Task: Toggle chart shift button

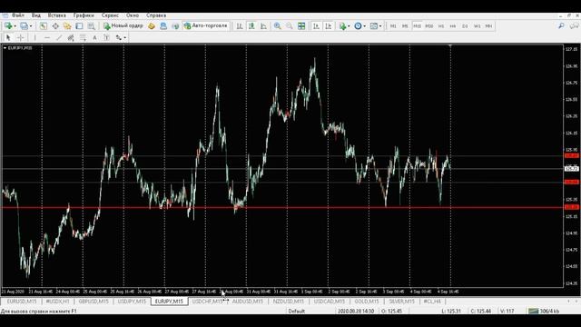Action: (328, 26)
